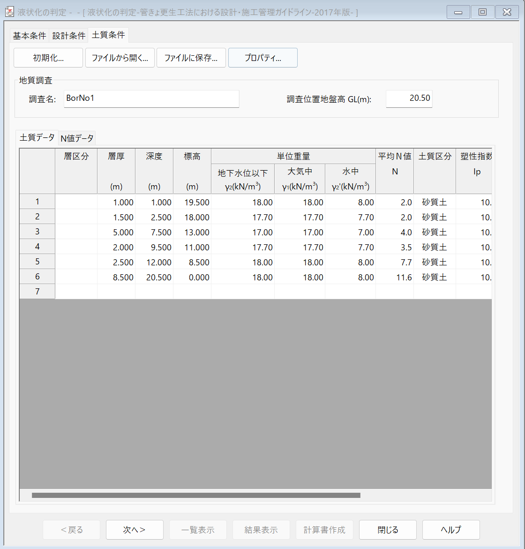Click ファイルに保存... button
The width and height of the screenshot is (525, 549).
(x=191, y=58)
